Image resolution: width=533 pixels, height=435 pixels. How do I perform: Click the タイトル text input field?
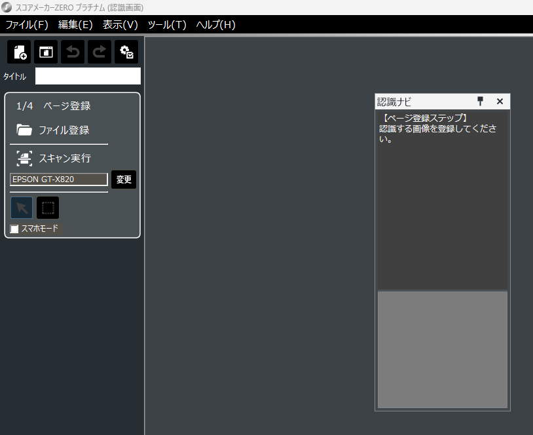(88, 76)
